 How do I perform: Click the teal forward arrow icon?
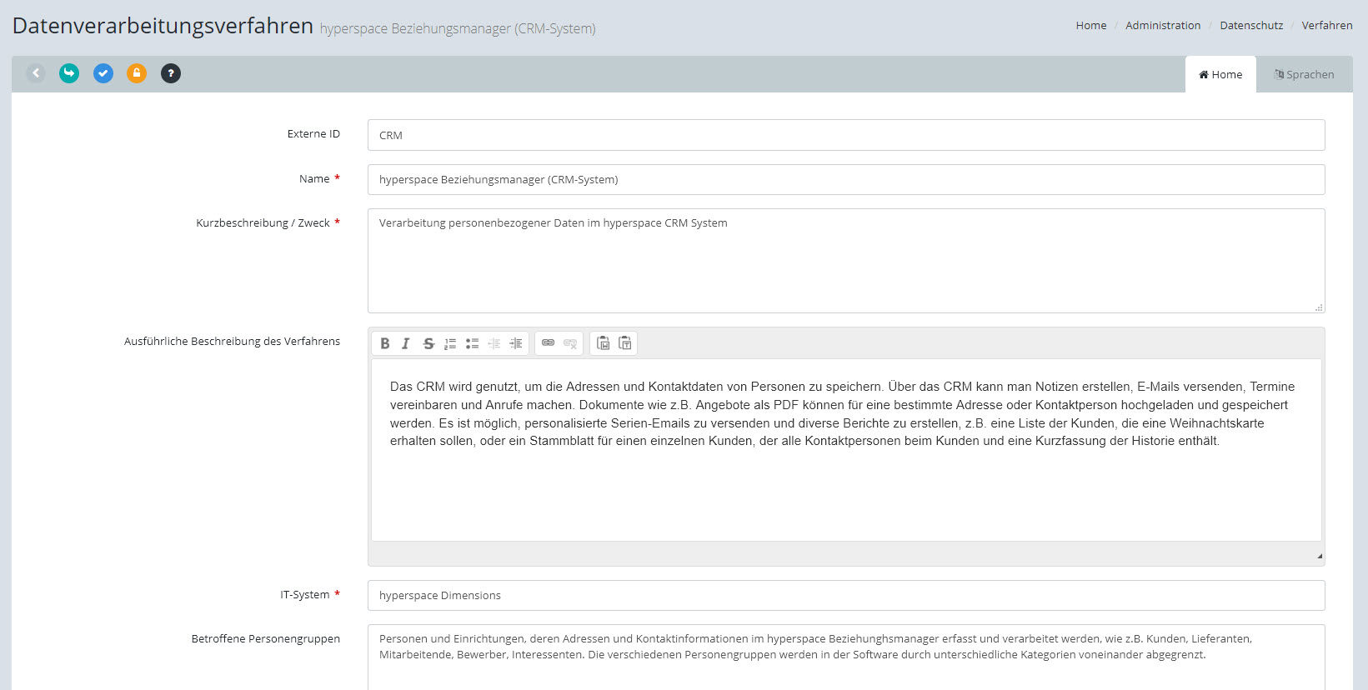(x=69, y=73)
